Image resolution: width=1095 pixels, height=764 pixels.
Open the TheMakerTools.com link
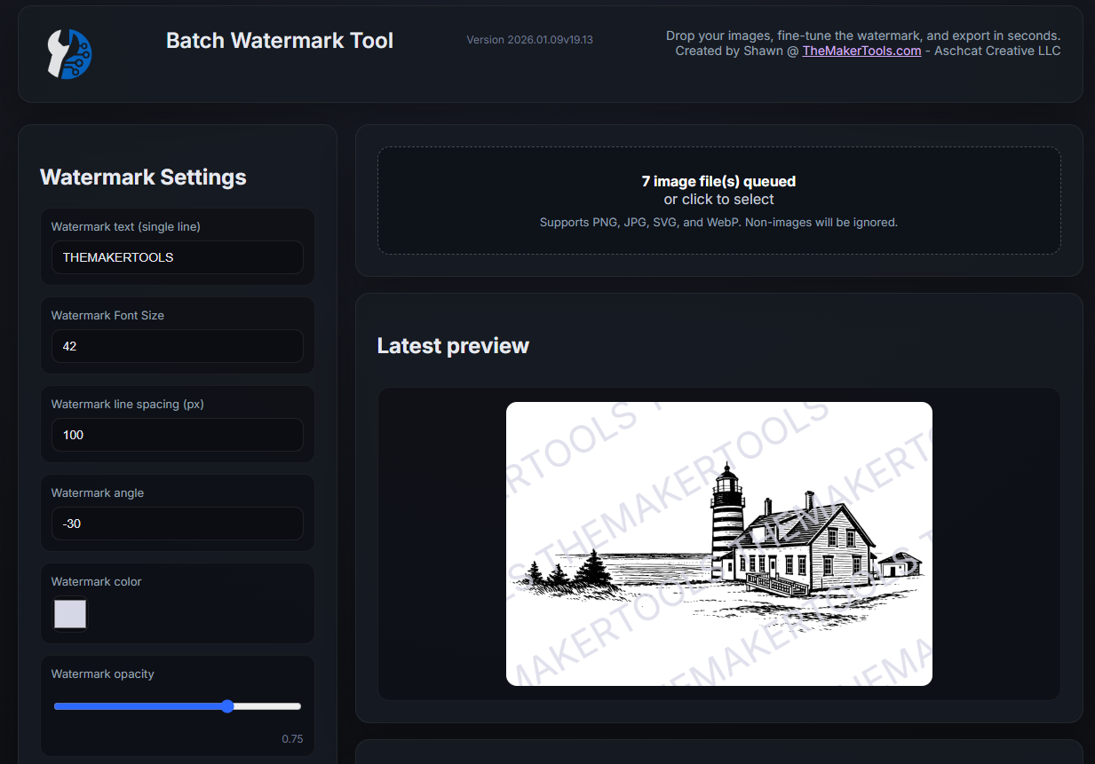[x=861, y=51]
